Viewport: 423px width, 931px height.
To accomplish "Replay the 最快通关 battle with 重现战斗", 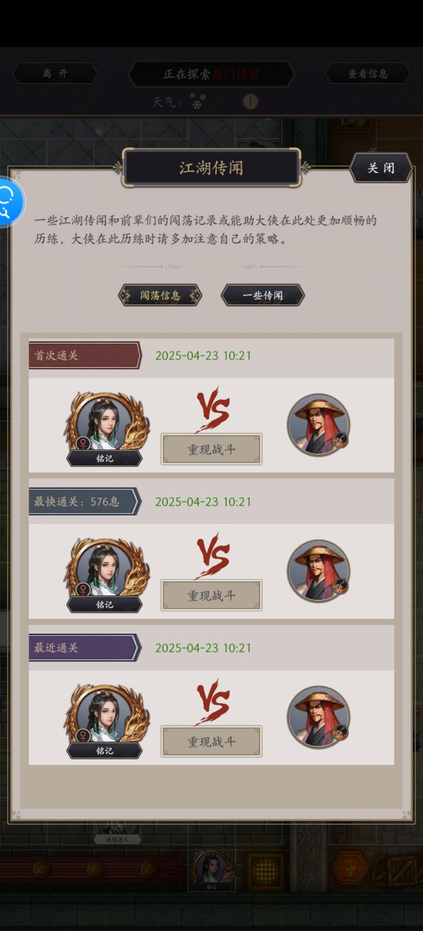I will pos(211,596).
